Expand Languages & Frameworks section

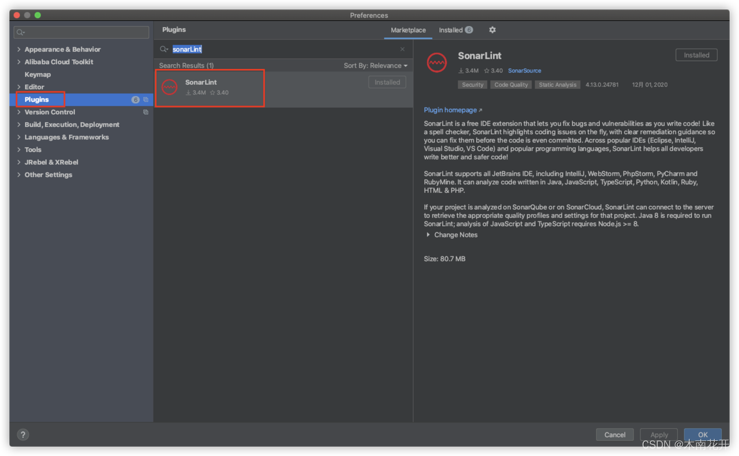[19, 137]
